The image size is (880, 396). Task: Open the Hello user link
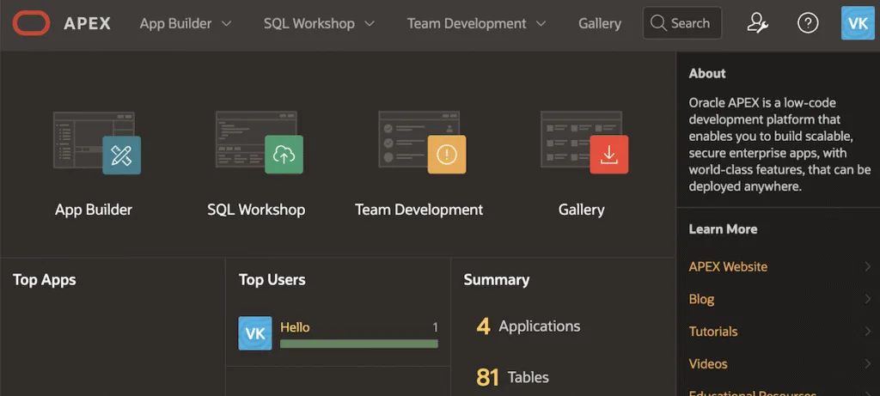(295, 327)
